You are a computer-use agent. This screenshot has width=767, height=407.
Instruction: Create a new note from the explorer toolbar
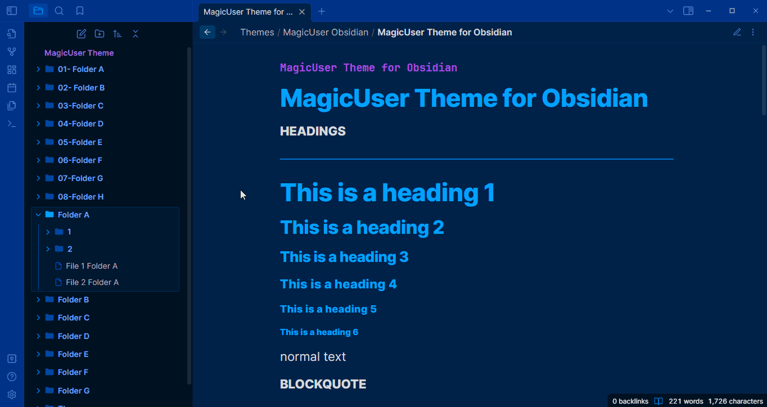click(x=82, y=34)
